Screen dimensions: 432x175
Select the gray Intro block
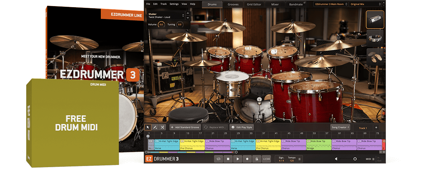click(x=151, y=145)
